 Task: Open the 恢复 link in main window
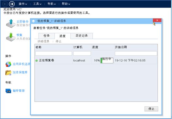[x=19, y=35]
